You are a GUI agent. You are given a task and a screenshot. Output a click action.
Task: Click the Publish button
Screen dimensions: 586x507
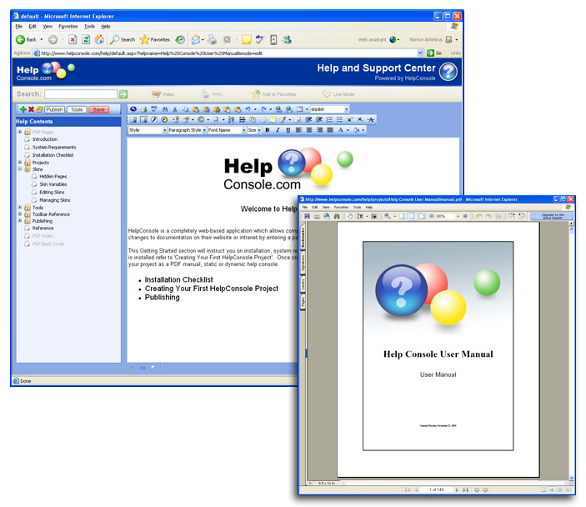(x=54, y=109)
